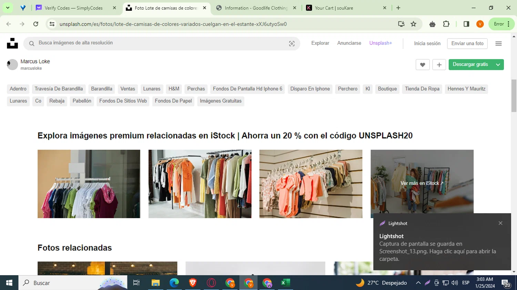
Task: Select the H&M tag
Action: (x=174, y=89)
